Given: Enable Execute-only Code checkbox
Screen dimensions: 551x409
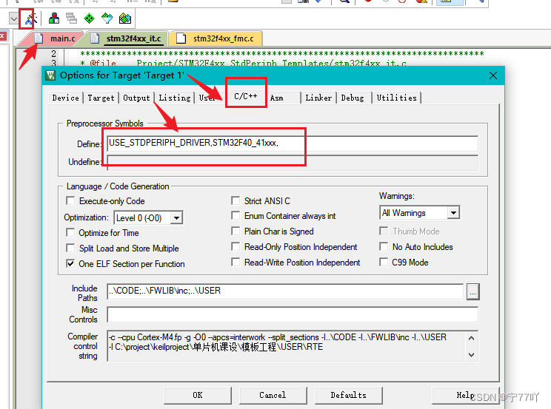Looking at the screenshot, I should point(70,201).
